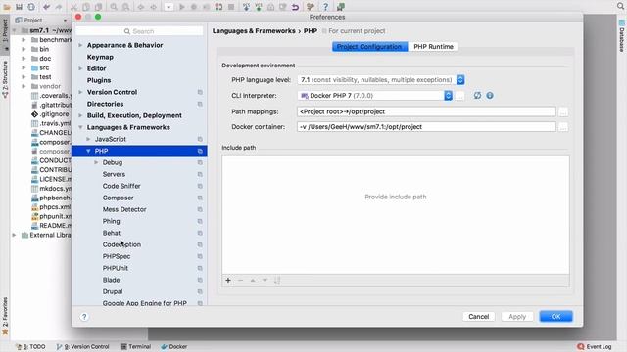Click the Synchronize toolbar icon
627x352 pixels.
coord(31,7)
